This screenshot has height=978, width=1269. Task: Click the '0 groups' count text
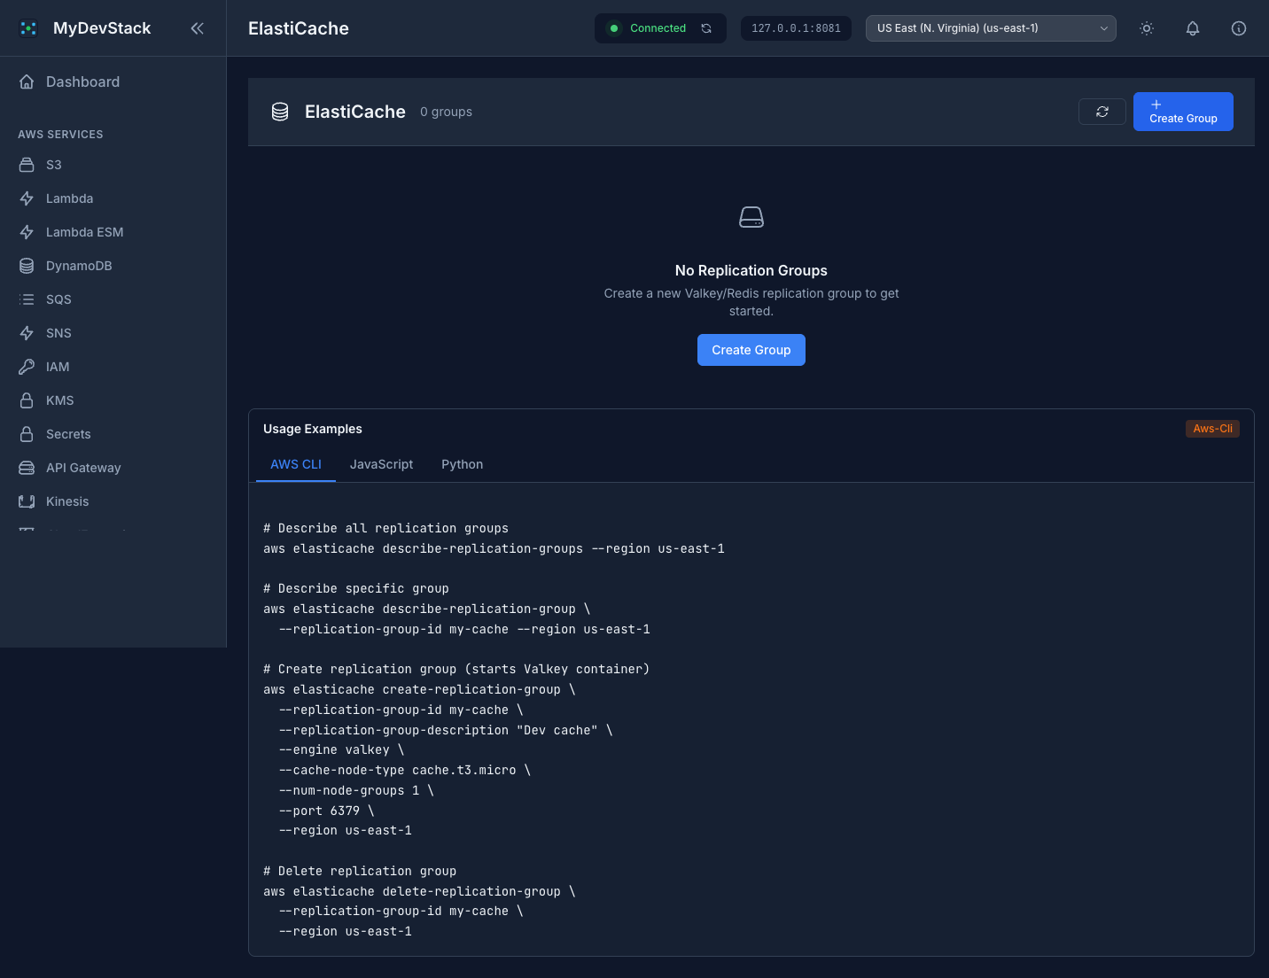[x=446, y=112]
